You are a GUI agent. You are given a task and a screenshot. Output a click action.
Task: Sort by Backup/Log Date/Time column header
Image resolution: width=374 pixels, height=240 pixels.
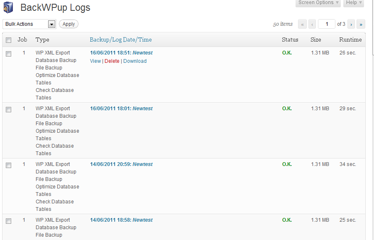point(121,40)
